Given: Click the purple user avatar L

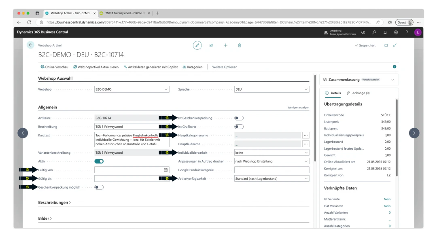Looking at the screenshot, I should point(418,32).
